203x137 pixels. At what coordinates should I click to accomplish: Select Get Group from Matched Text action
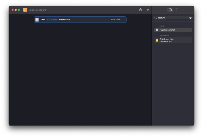(173, 40)
